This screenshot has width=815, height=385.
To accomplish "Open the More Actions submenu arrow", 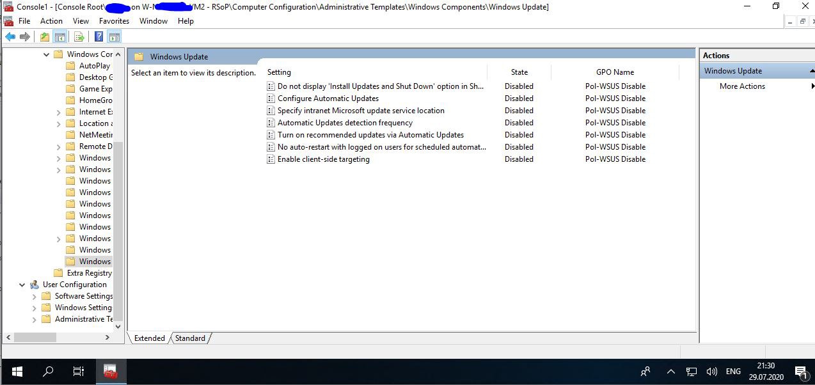I will pyautogui.click(x=812, y=86).
